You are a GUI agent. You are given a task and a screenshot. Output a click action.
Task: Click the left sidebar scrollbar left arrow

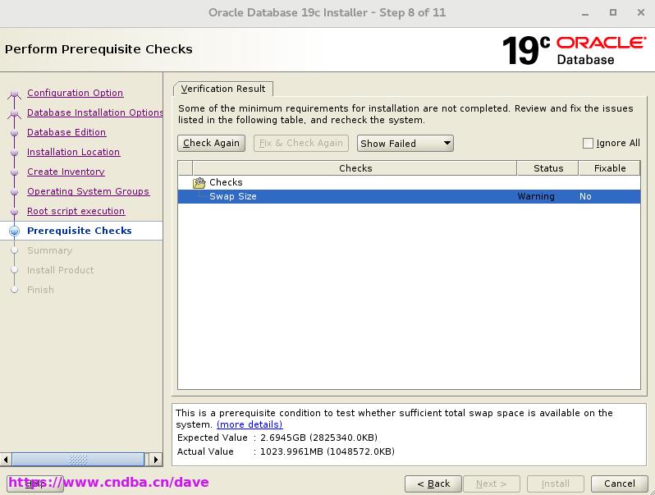[x=6, y=460]
